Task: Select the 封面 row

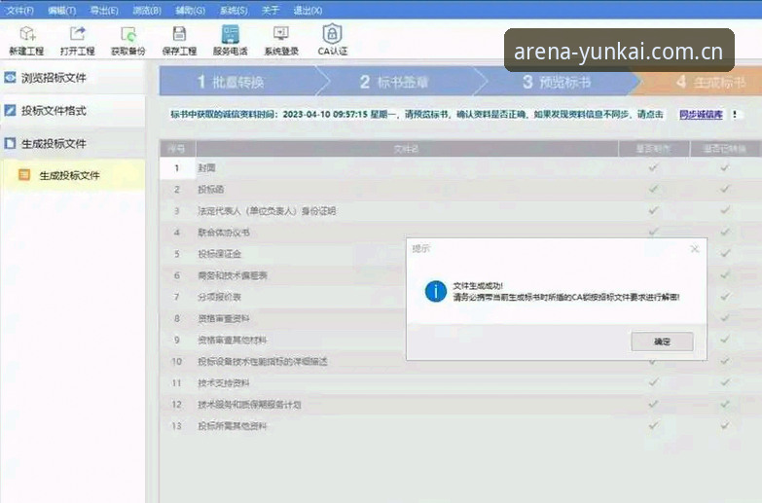Action: [459, 167]
